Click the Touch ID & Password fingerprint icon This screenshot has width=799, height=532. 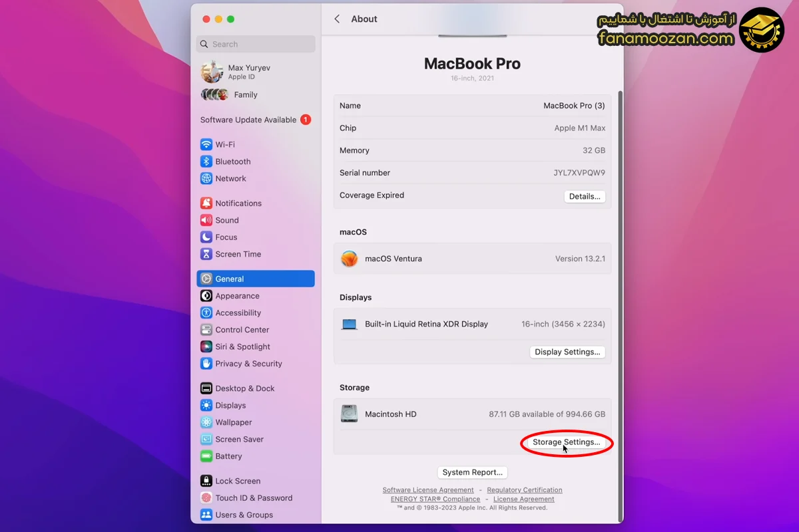(206, 497)
